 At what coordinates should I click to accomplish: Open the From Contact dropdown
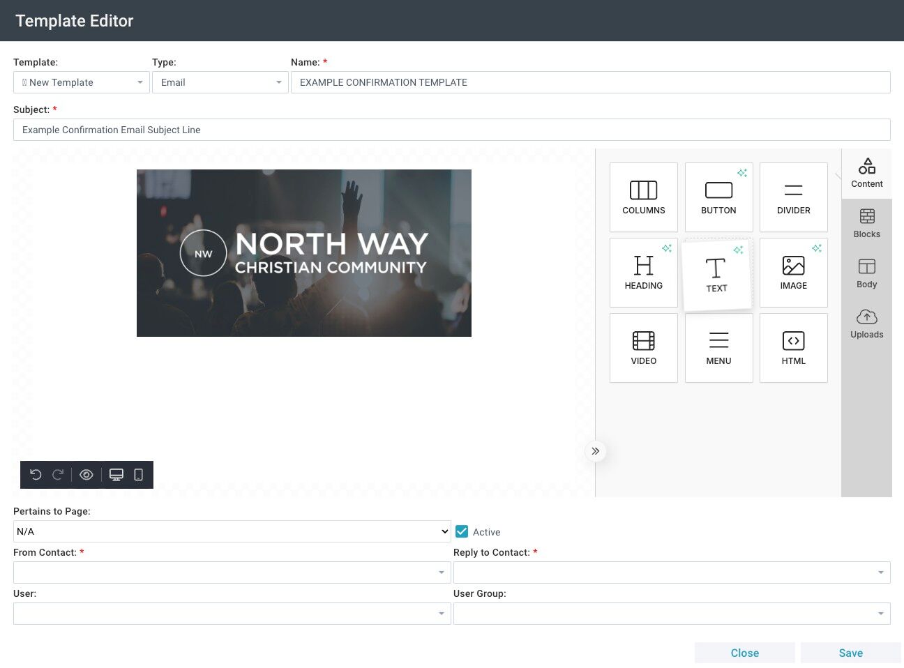point(232,572)
